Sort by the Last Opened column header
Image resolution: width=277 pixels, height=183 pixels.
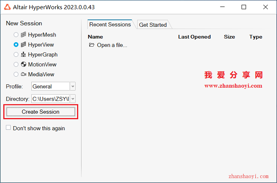point(194,37)
